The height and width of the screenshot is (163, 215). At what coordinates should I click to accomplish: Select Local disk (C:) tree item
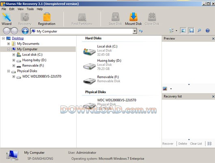pos(32,54)
